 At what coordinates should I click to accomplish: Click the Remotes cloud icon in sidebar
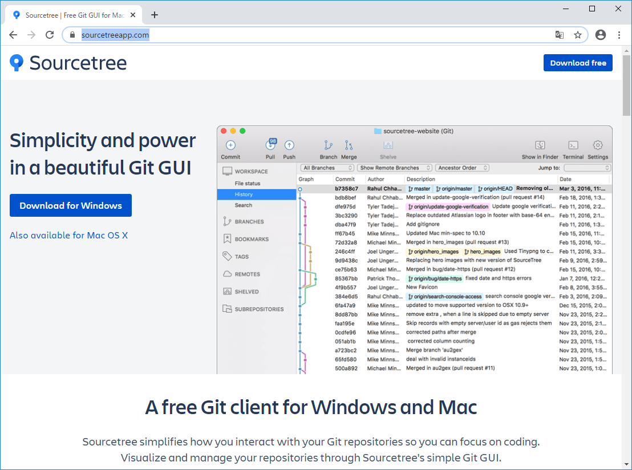[x=228, y=274]
